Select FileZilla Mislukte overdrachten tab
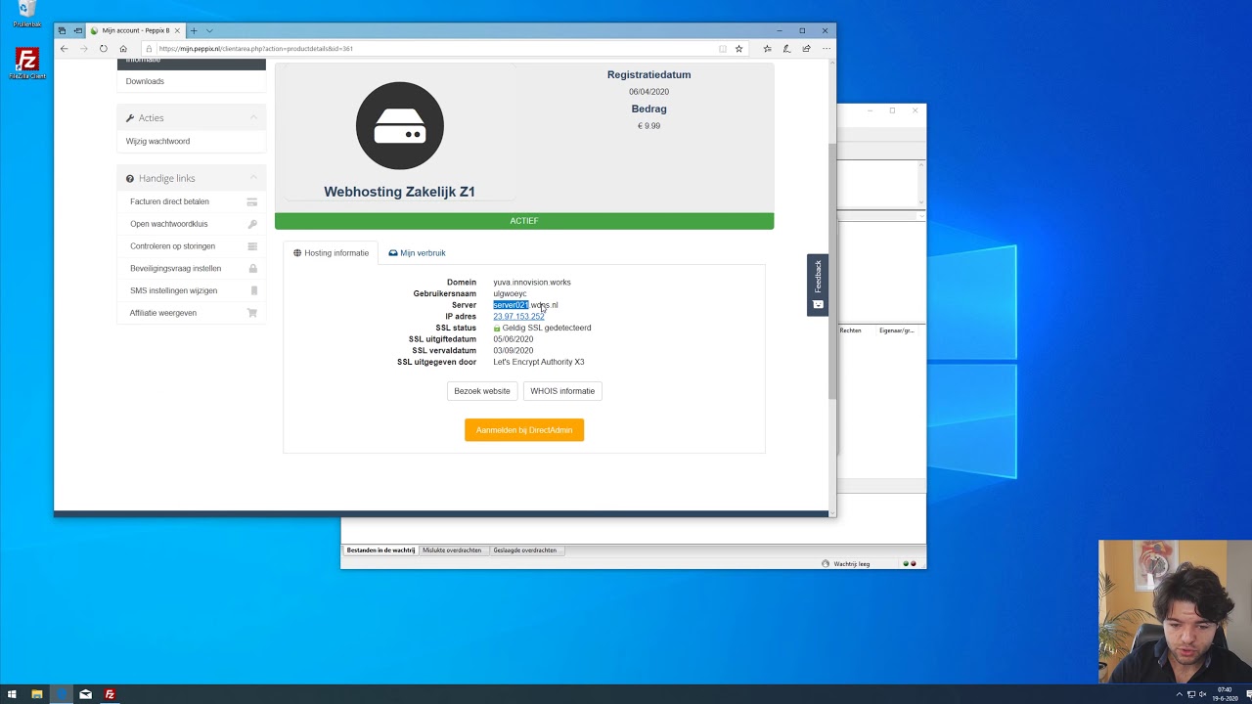1252x704 pixels. pos(452,550)
